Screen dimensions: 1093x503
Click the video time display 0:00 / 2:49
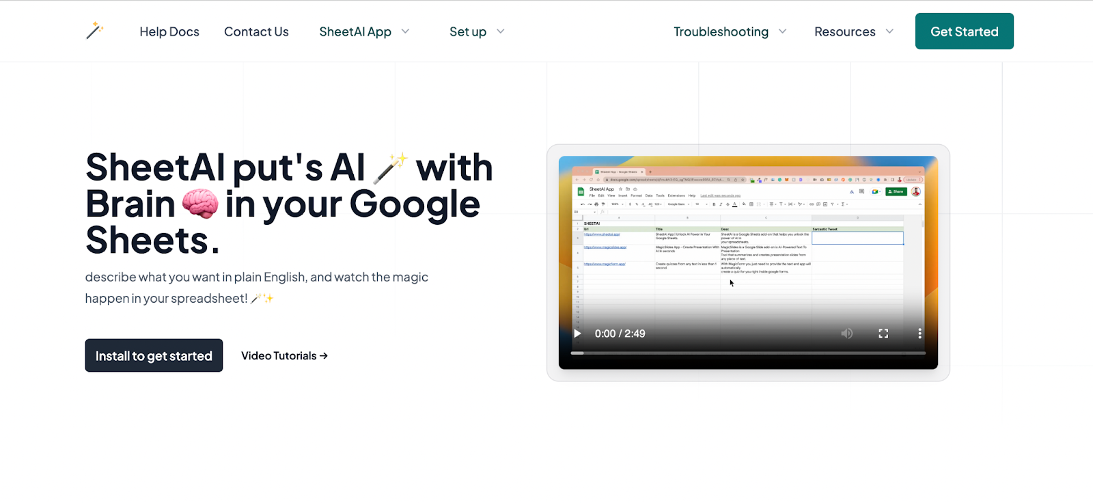(x=620, y=334)
